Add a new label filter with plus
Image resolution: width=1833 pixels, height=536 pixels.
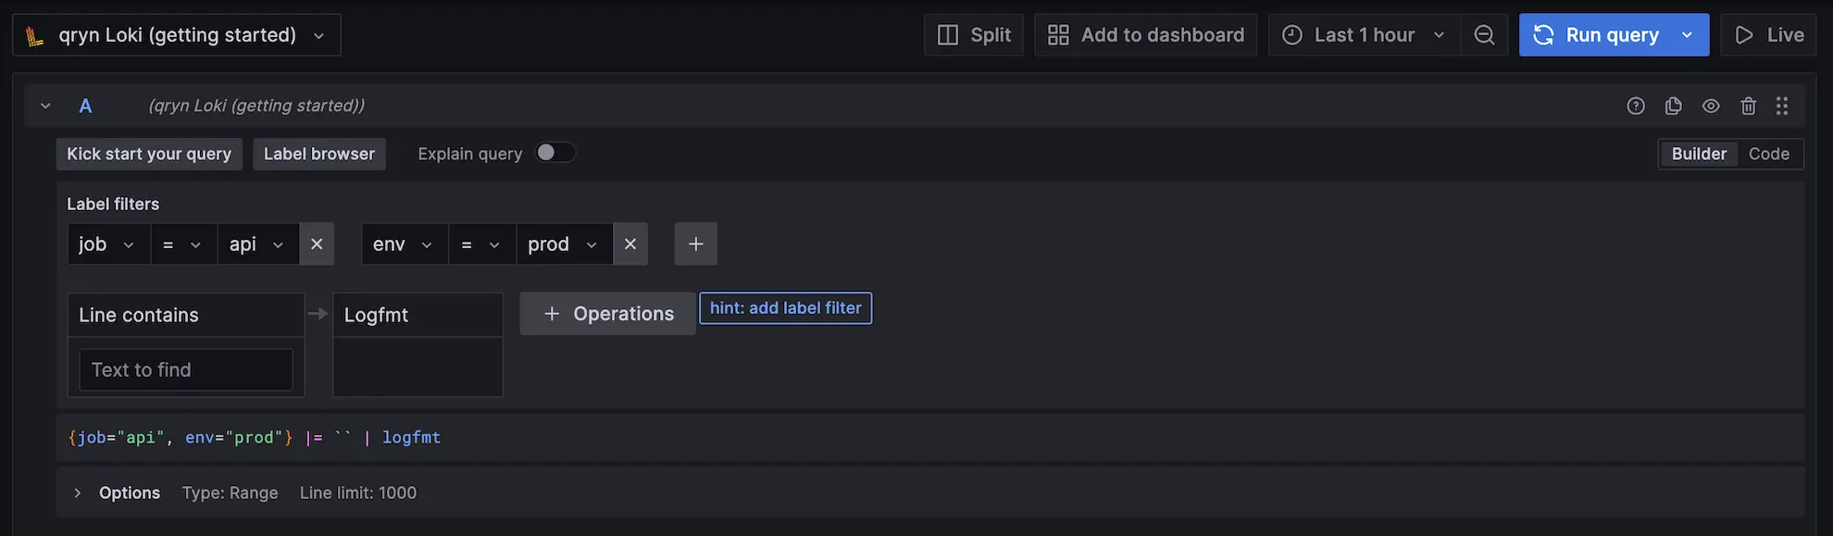click(x=696, y=244)
